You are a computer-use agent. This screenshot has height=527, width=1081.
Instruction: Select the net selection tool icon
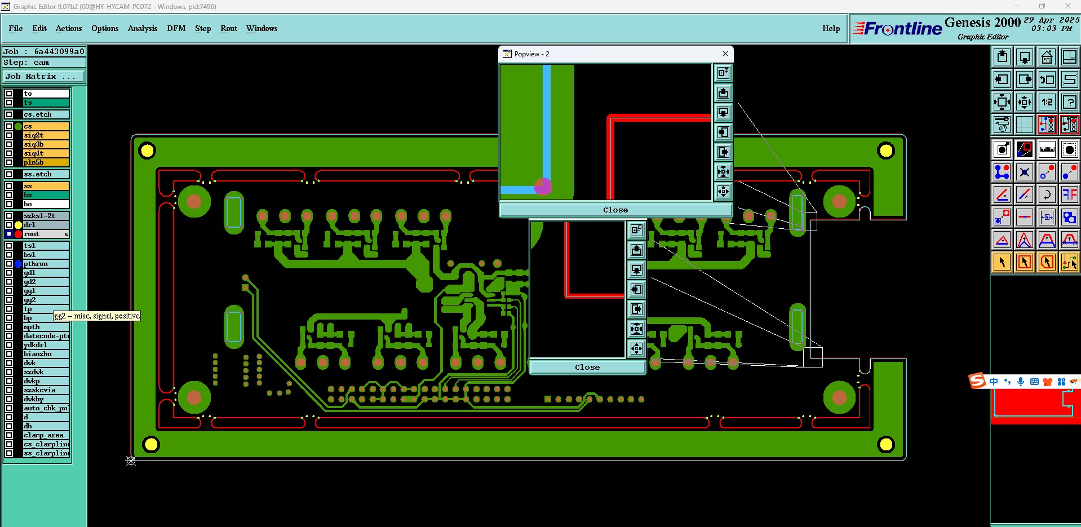tap(1070, 262)
